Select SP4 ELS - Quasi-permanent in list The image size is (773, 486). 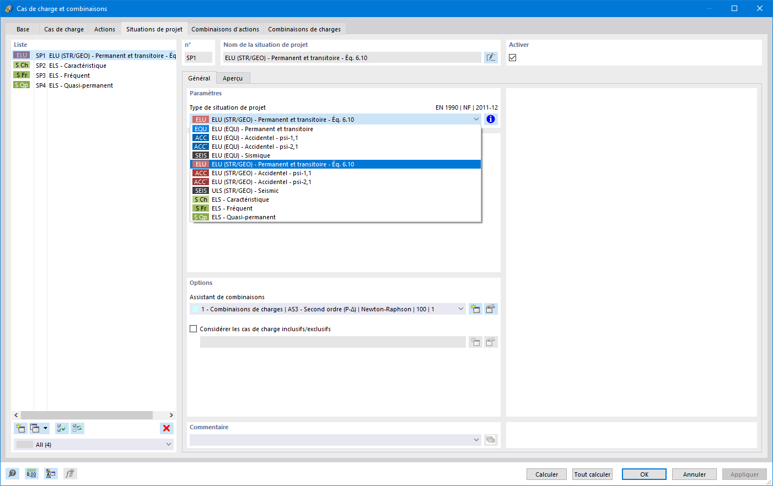94,85
